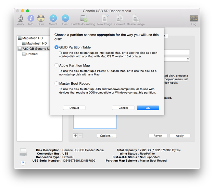Click Partition Map Scheme value text
Image resolution: width=214 pixels, height=189 pixels.
coord(153,161)
